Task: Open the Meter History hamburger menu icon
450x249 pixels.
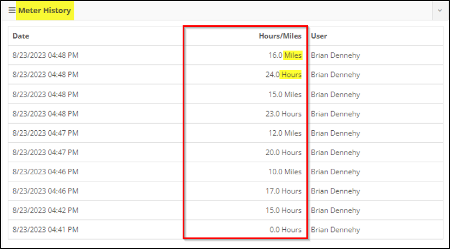Action: pyautogui.click(x=12, y=10)
